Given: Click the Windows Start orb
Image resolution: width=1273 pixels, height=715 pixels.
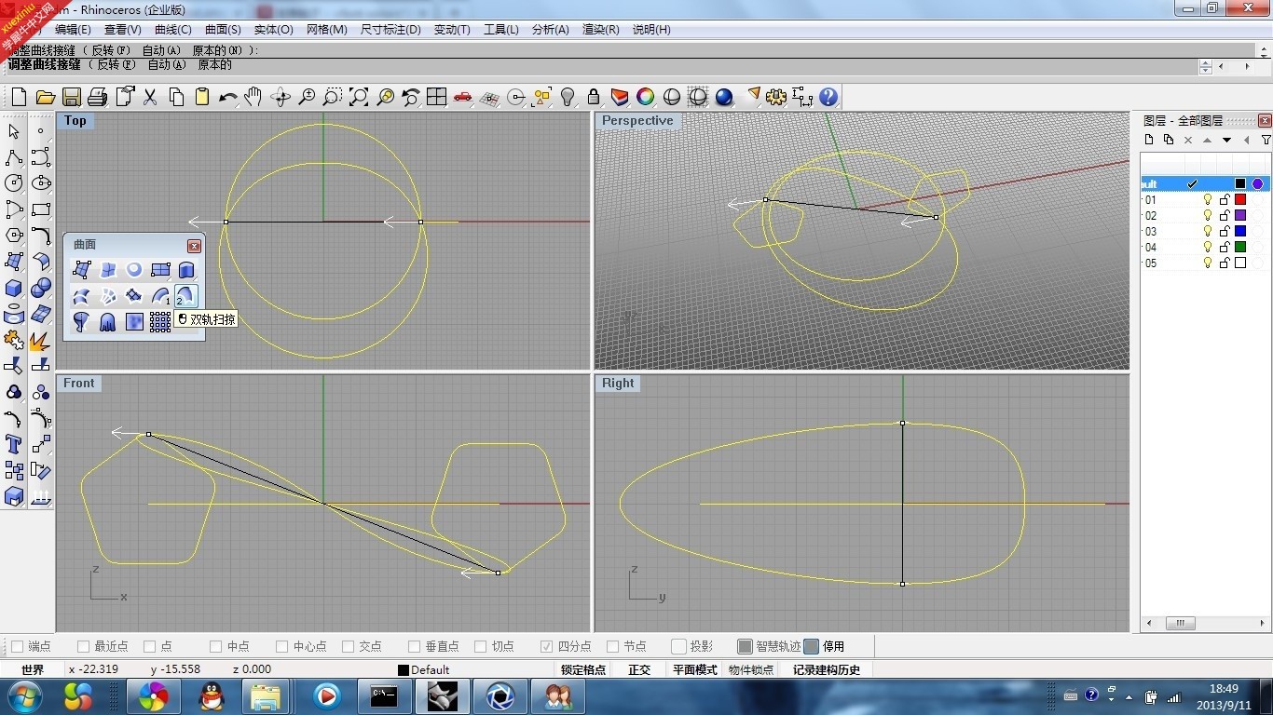Looking at the screenshot, I should 23,695.
